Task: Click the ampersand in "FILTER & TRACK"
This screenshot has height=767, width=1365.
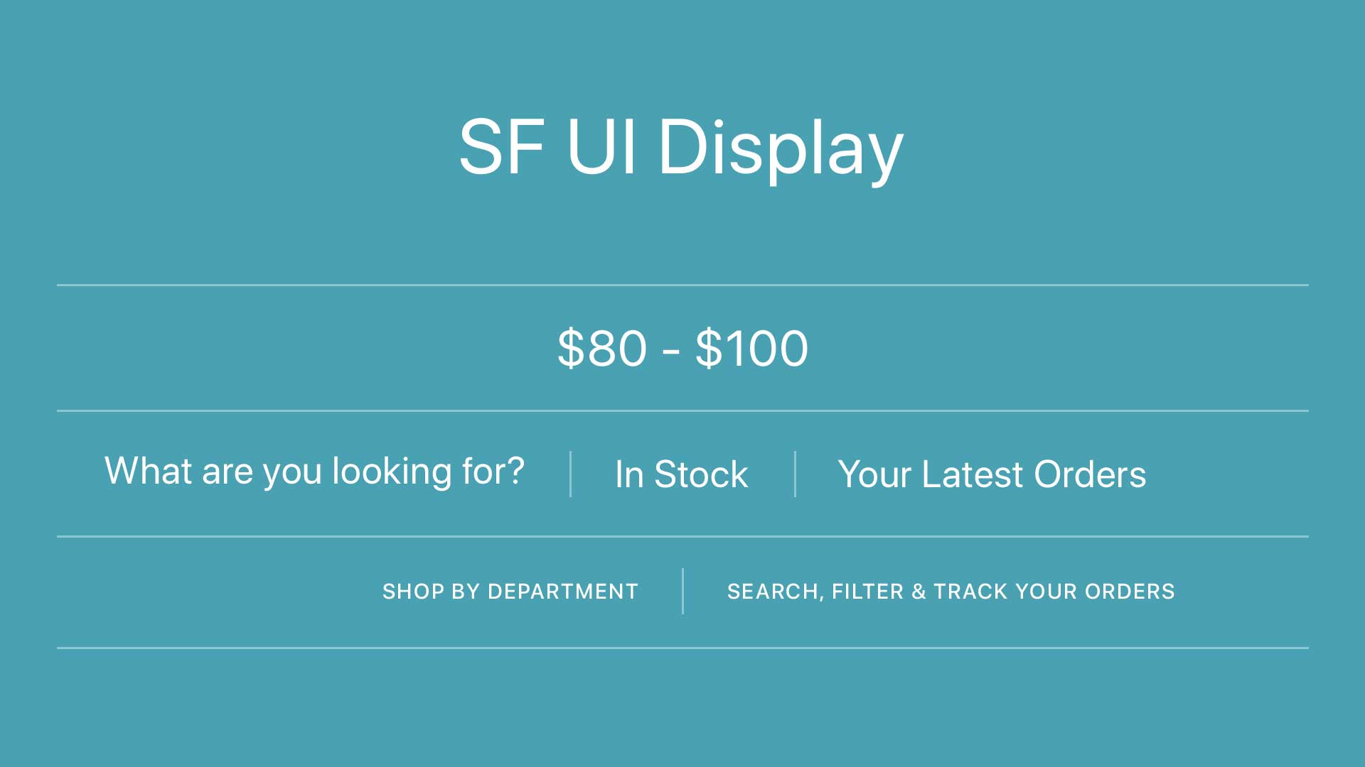Action: (x=919, y=592)
